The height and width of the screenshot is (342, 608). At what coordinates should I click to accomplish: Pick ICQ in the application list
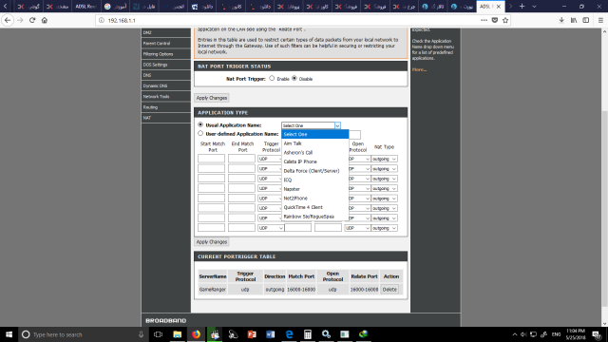click(x=314, y=180)
